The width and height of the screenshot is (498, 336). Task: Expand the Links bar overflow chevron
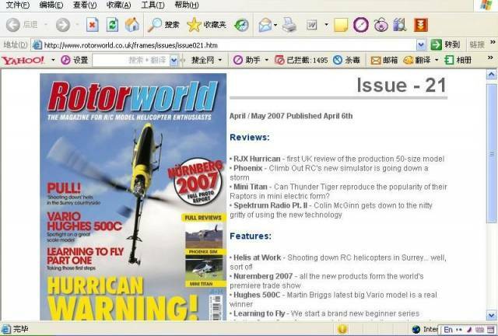(x=493, y=42)
